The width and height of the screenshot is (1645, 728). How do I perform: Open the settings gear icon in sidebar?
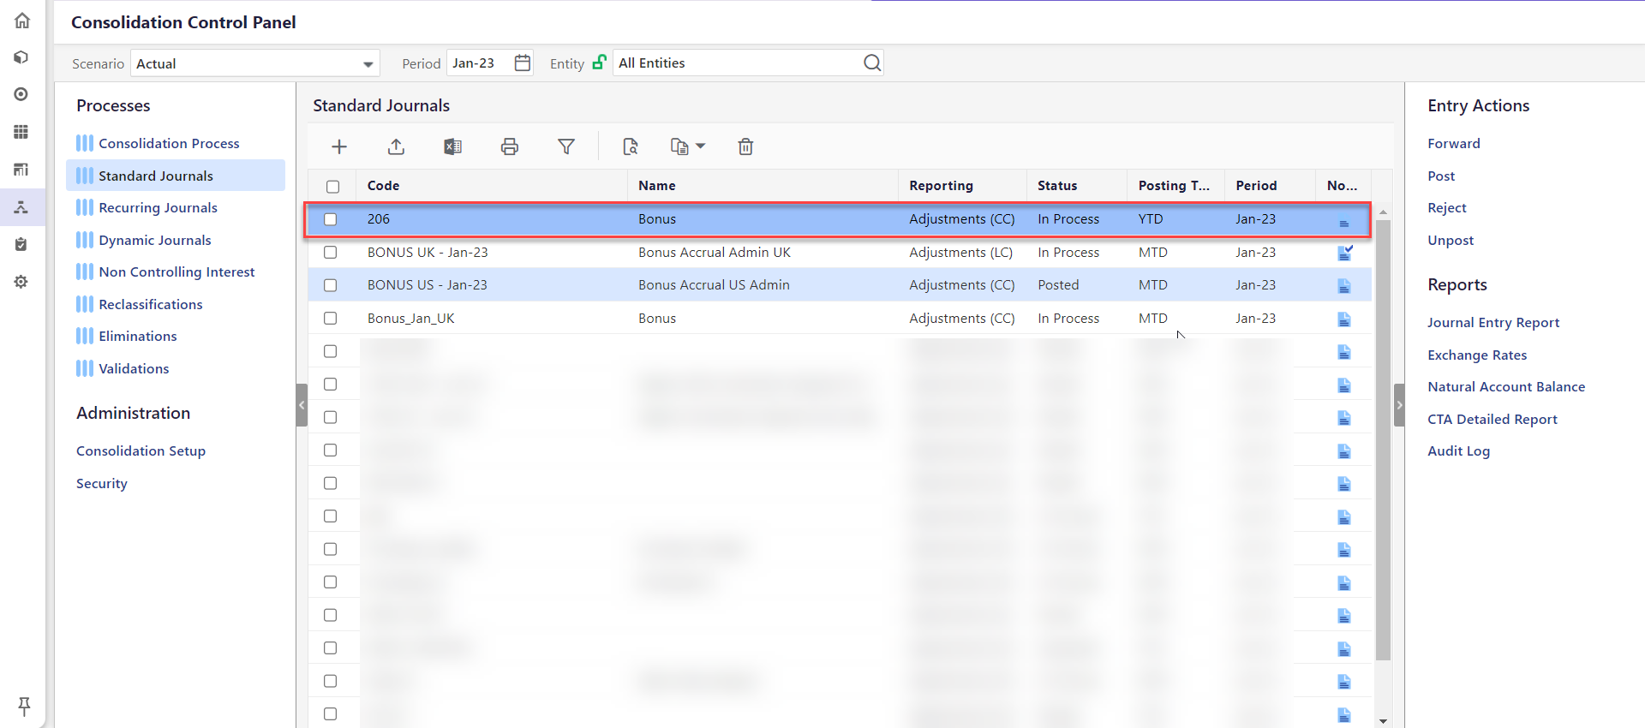pos(21,282)
